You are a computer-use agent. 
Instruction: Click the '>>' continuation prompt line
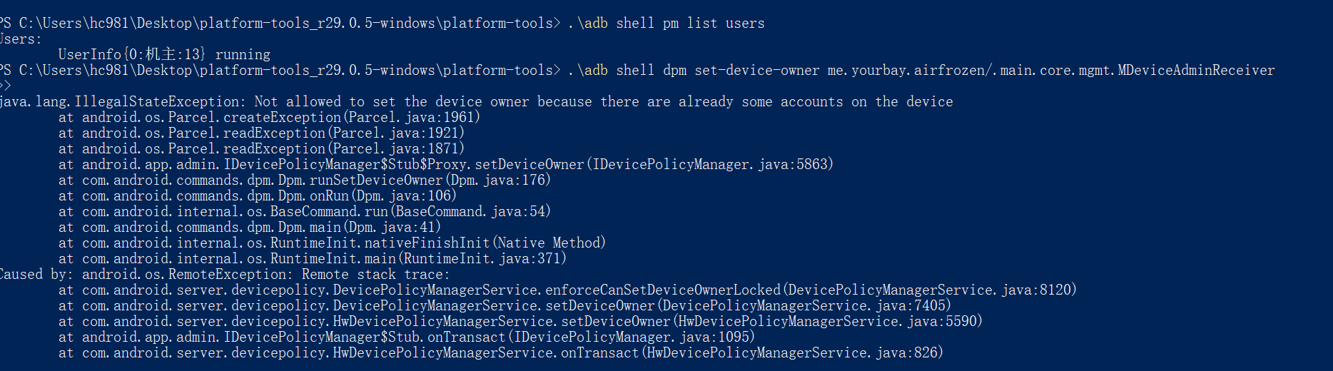[6, 86]
